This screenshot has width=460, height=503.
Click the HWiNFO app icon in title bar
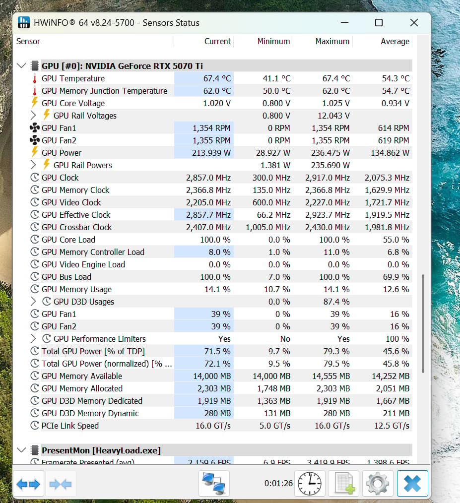pos(24,23)
